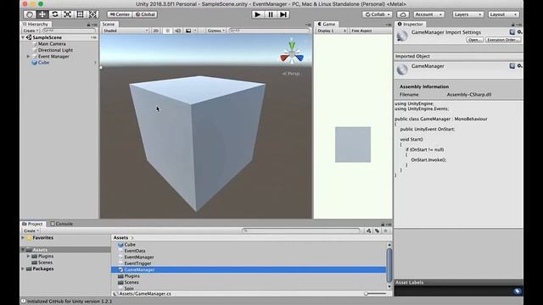Toggle pivot mode Center button
The height and width of the screenshot is (305, 543).
click(x=120, y=14)
